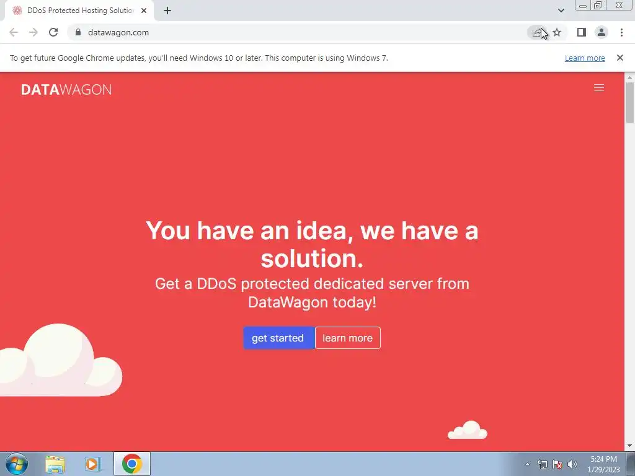Open the Chrome profile avatar
The image size is (635, 476).
[602, 32]
